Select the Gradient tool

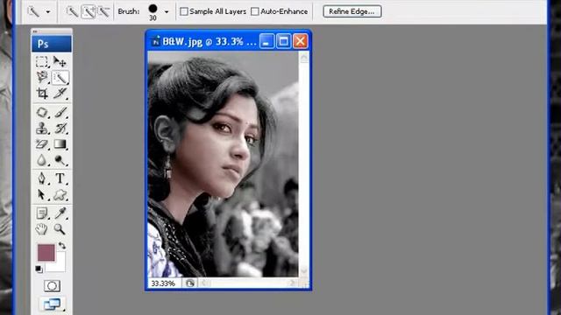pos(60,143)
